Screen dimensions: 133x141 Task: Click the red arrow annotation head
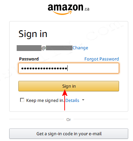65,92
